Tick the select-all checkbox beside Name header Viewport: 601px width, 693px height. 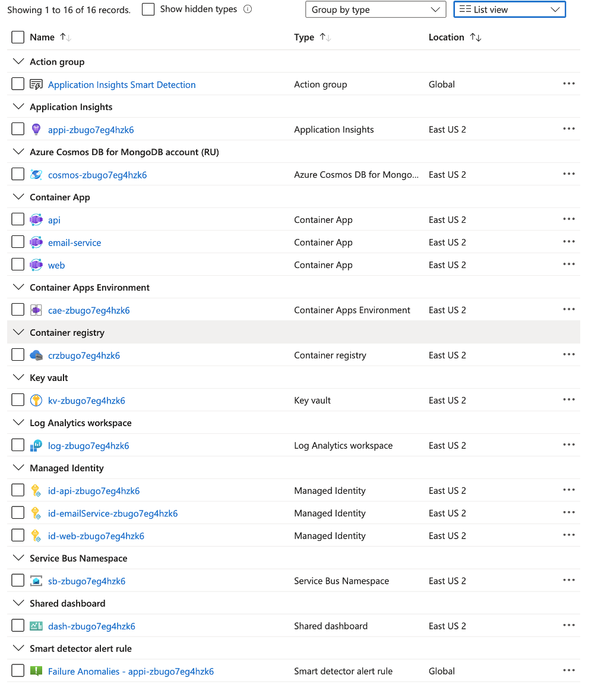point(18,37)
